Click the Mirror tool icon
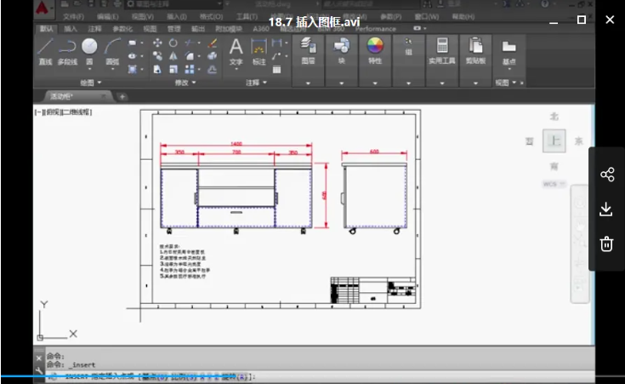625x384 pixels. pos(173,56)
